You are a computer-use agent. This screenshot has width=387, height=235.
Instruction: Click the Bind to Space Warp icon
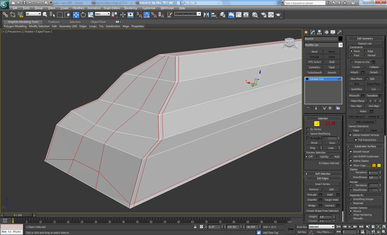(x=21, y=15)
